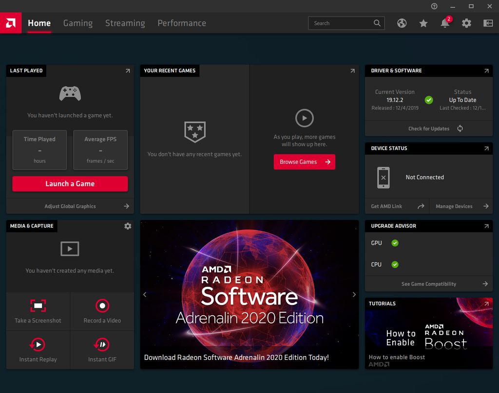Take a Screenshot
This screenshot has width=499, height=393.
(38, 311)
